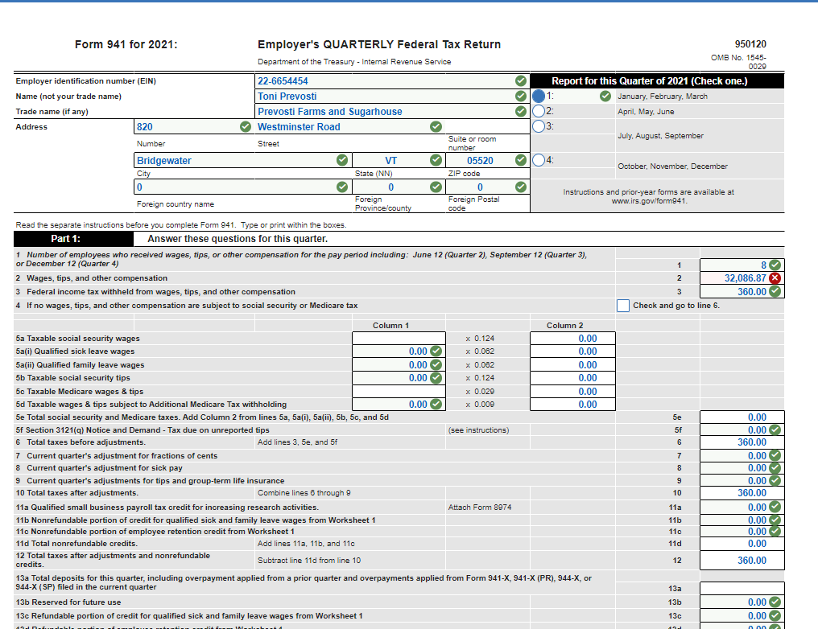Image resolution: width=818 pixels, height=633 pixels.
Task: Click the line 10 total value 360.00
Action: pyautogui.click(x=742, y=493)
